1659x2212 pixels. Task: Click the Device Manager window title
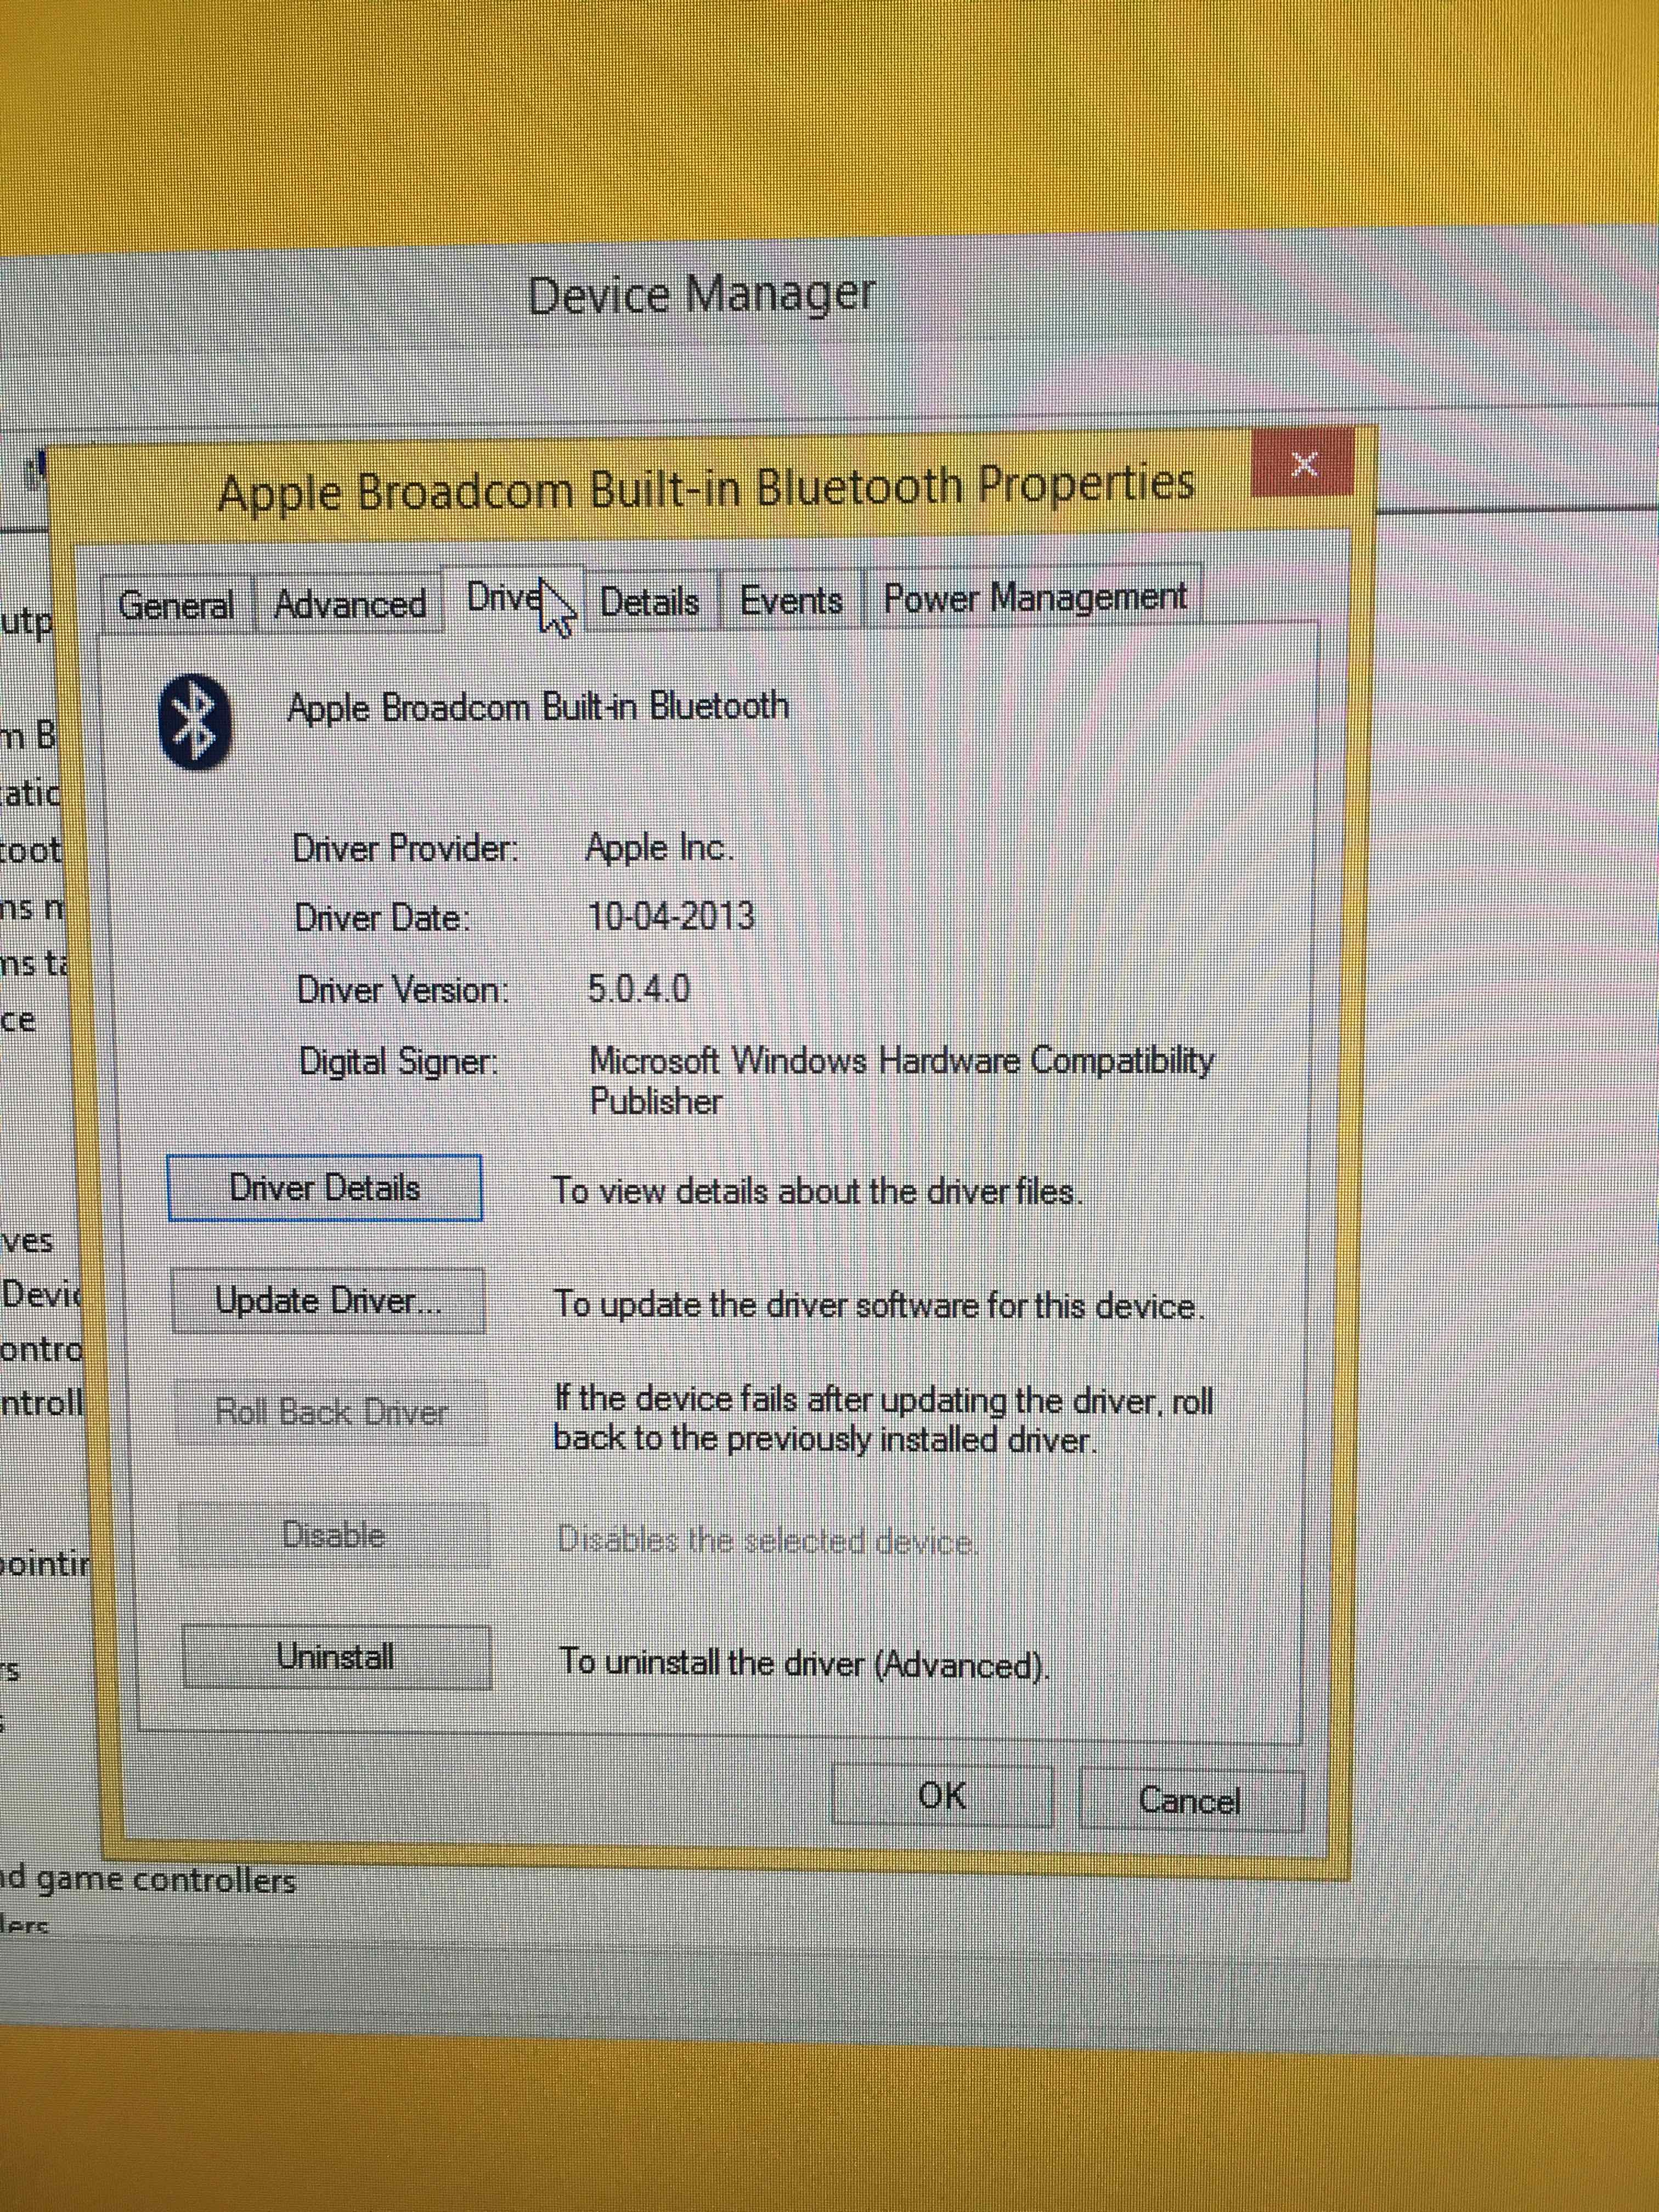pos(700,296)
